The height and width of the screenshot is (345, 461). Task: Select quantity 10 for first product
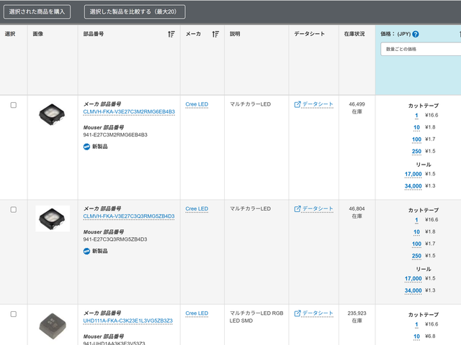pos(416,127)
